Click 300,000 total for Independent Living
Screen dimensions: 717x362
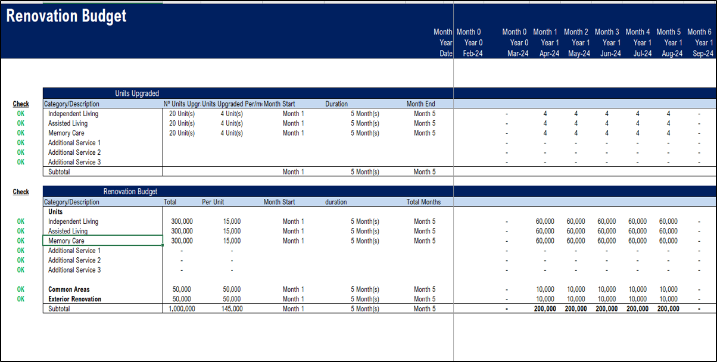click(182, 221)
